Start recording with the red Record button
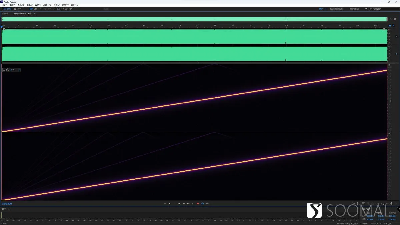This screenshot has width=400, height=225. point(198,203)
